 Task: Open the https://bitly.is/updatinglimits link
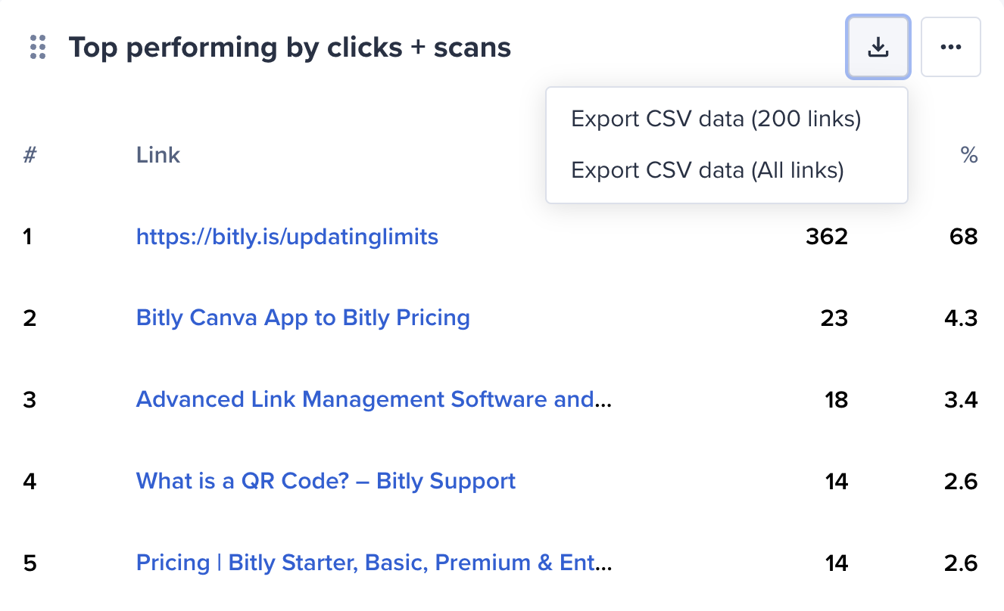point(287,236)
